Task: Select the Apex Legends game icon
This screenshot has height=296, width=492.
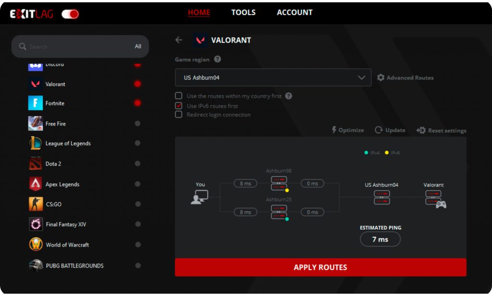Action: (36, 184)
